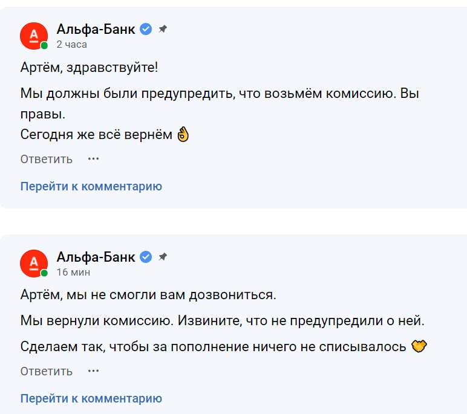Click green online indicator on second avatar
This screenshot has width=467, height=414.
(x=44, y=273)
